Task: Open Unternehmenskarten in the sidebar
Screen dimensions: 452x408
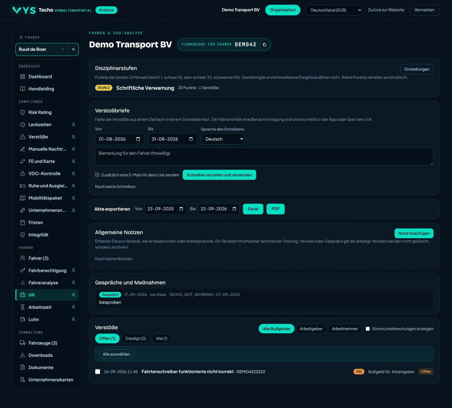Action: point(47,380)
